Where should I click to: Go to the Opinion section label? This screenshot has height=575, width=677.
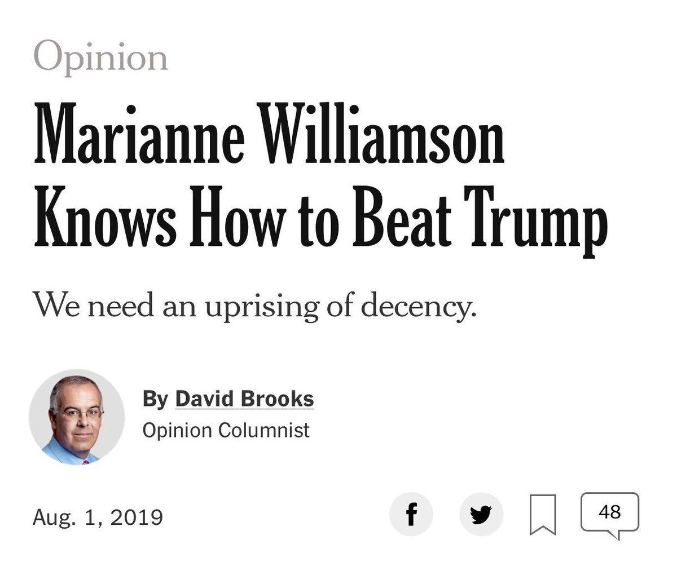[x=101, y=57]
